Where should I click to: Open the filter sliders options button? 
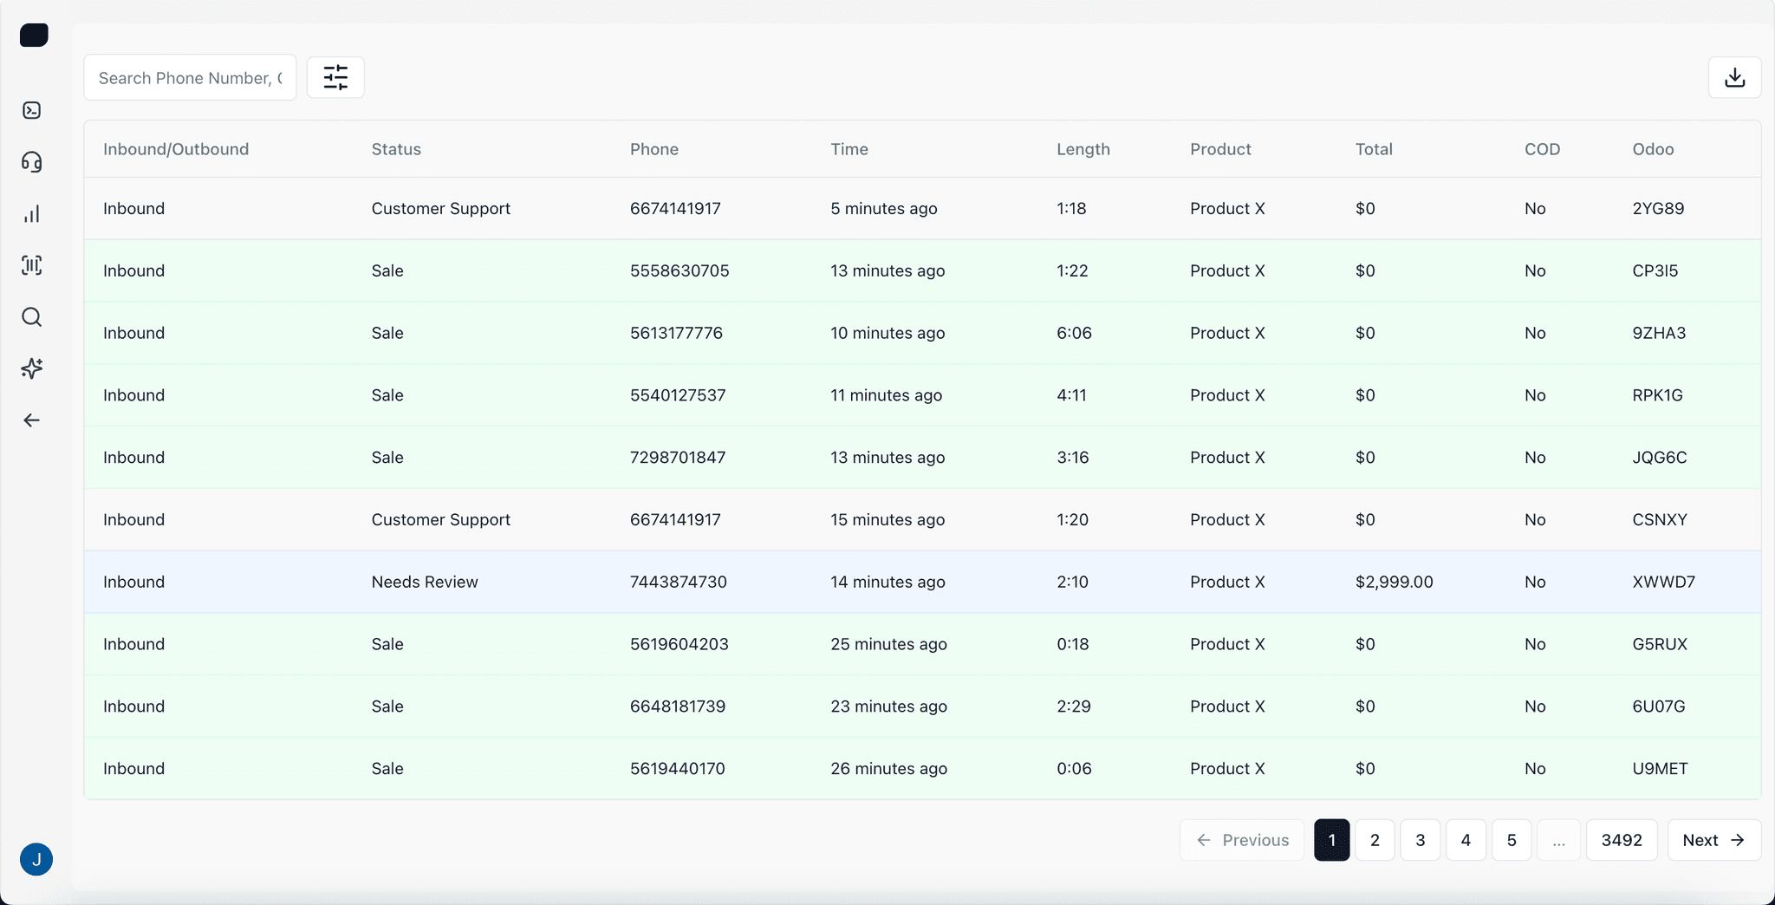pyautogui.click(x=335, y=78)
